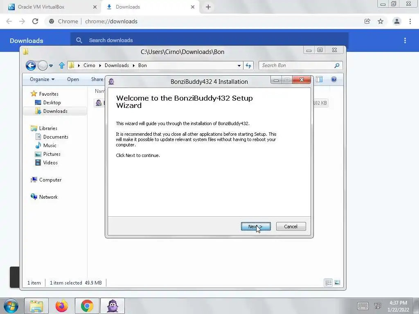Image resolution: width=419 pixels, height=314 pixels.
Task: Click BonziBuddy installer taskbar icon
Action: tap(113, 306)
